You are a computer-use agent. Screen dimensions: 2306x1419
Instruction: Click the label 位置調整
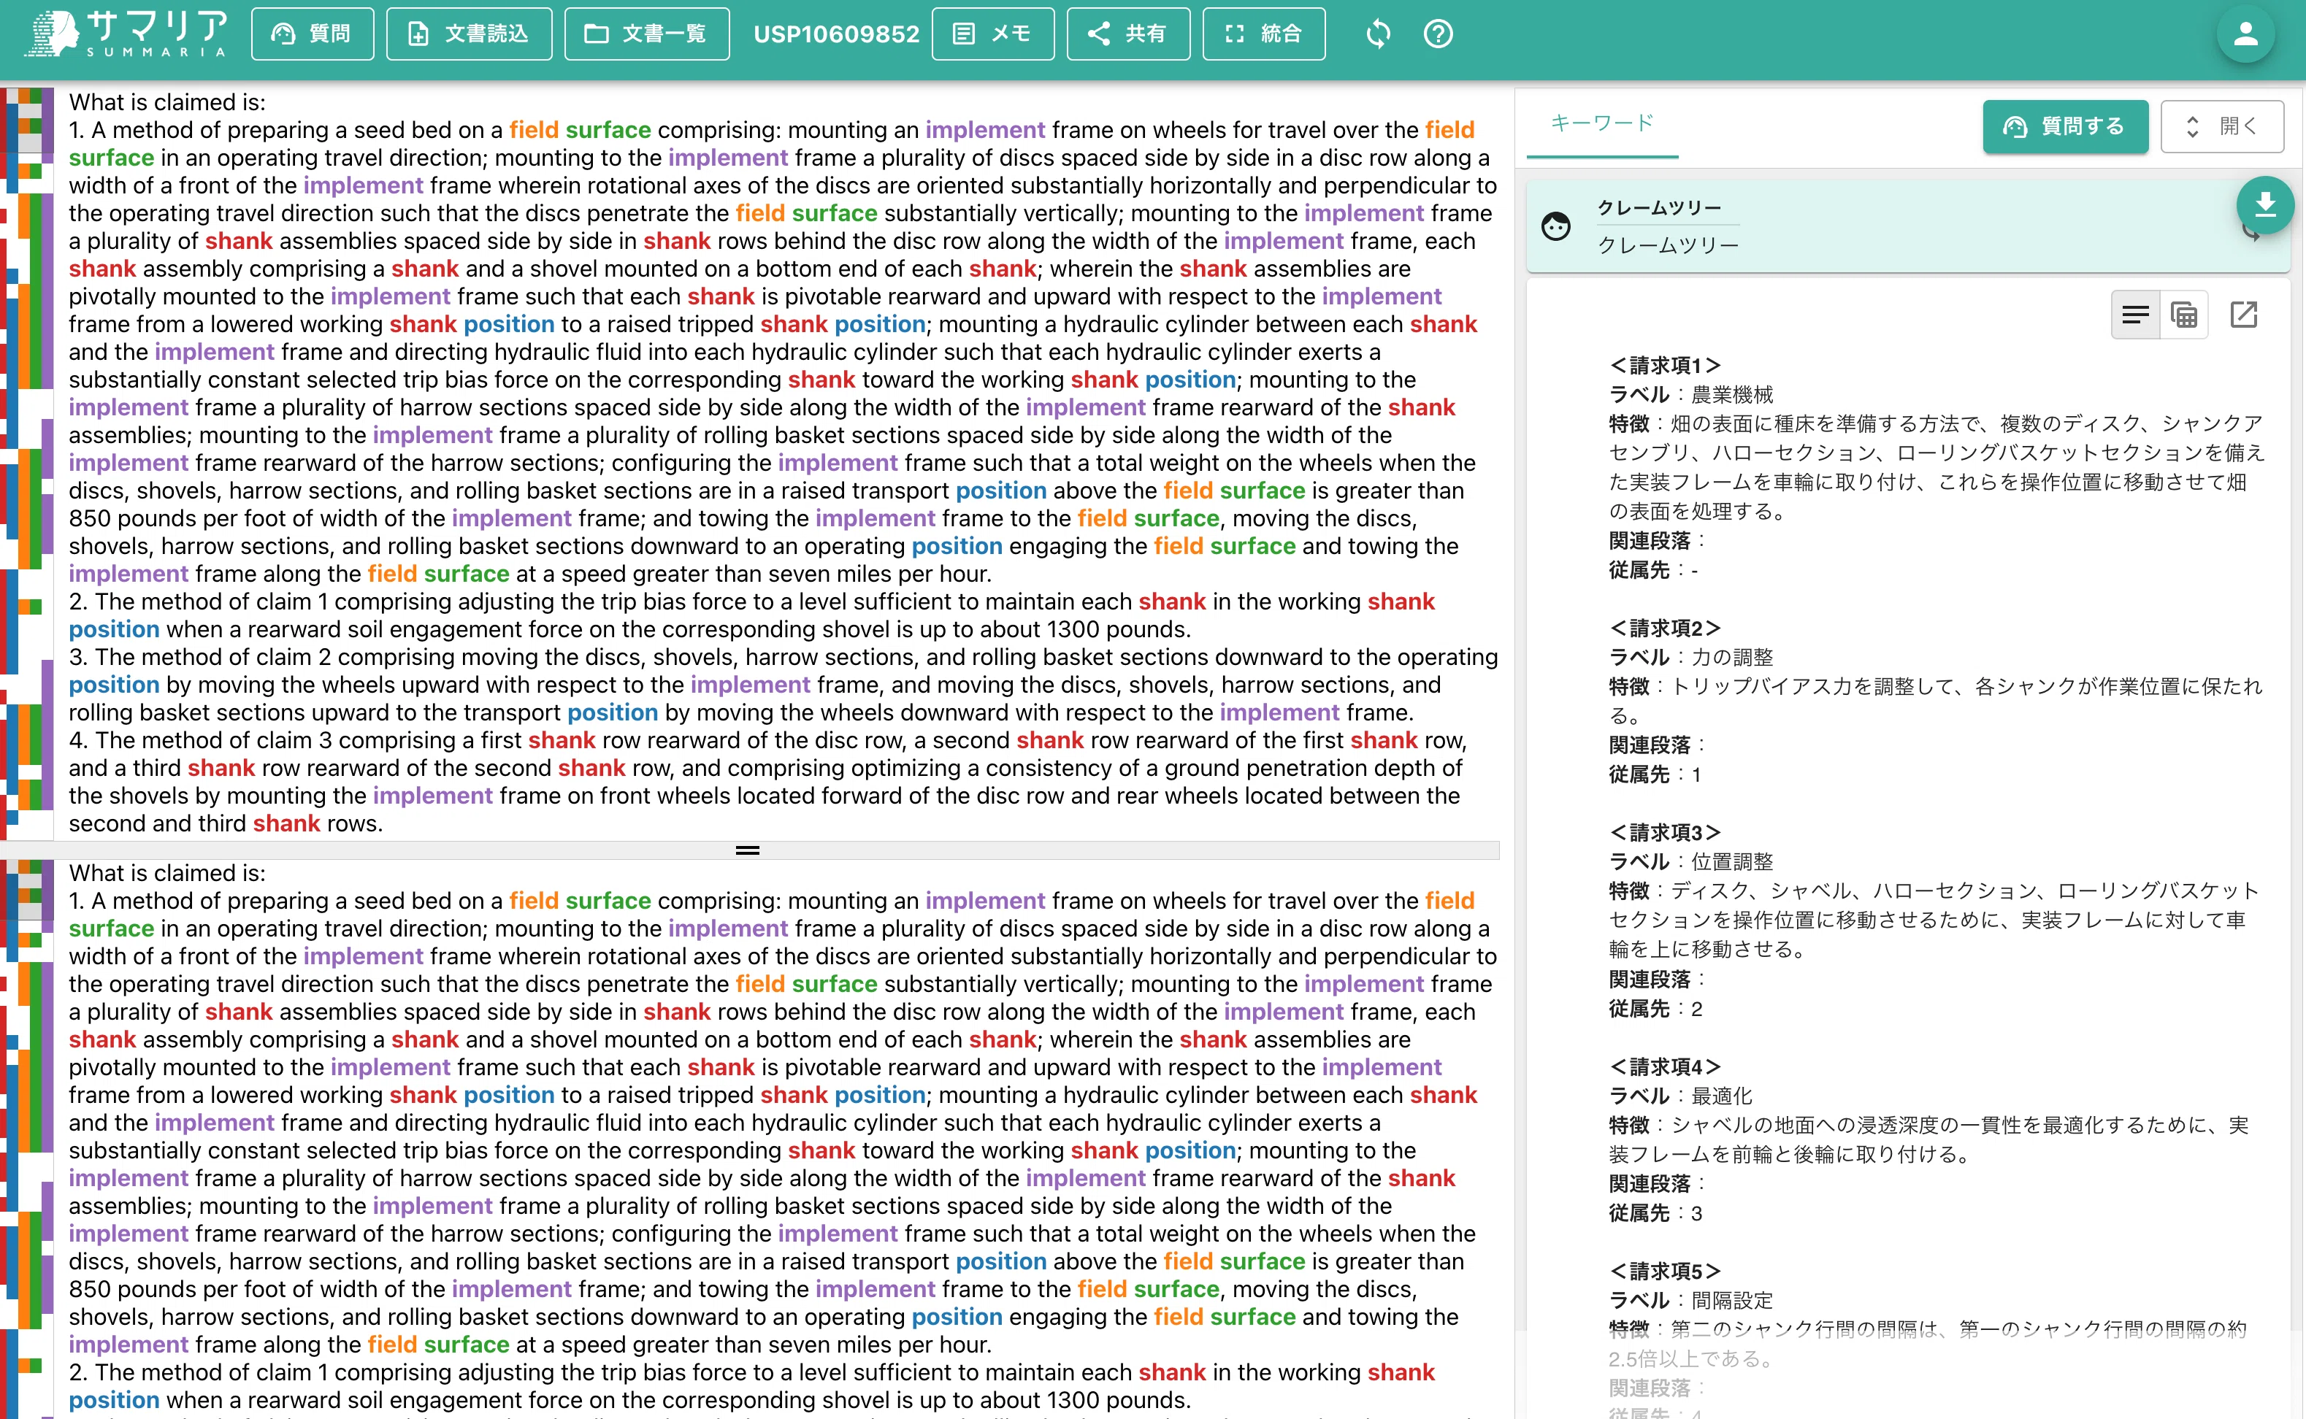coord(1731,861)
